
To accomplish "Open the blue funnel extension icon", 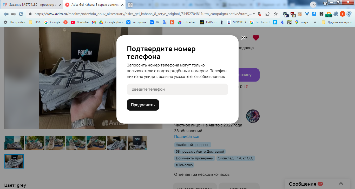I will (307, 14).
